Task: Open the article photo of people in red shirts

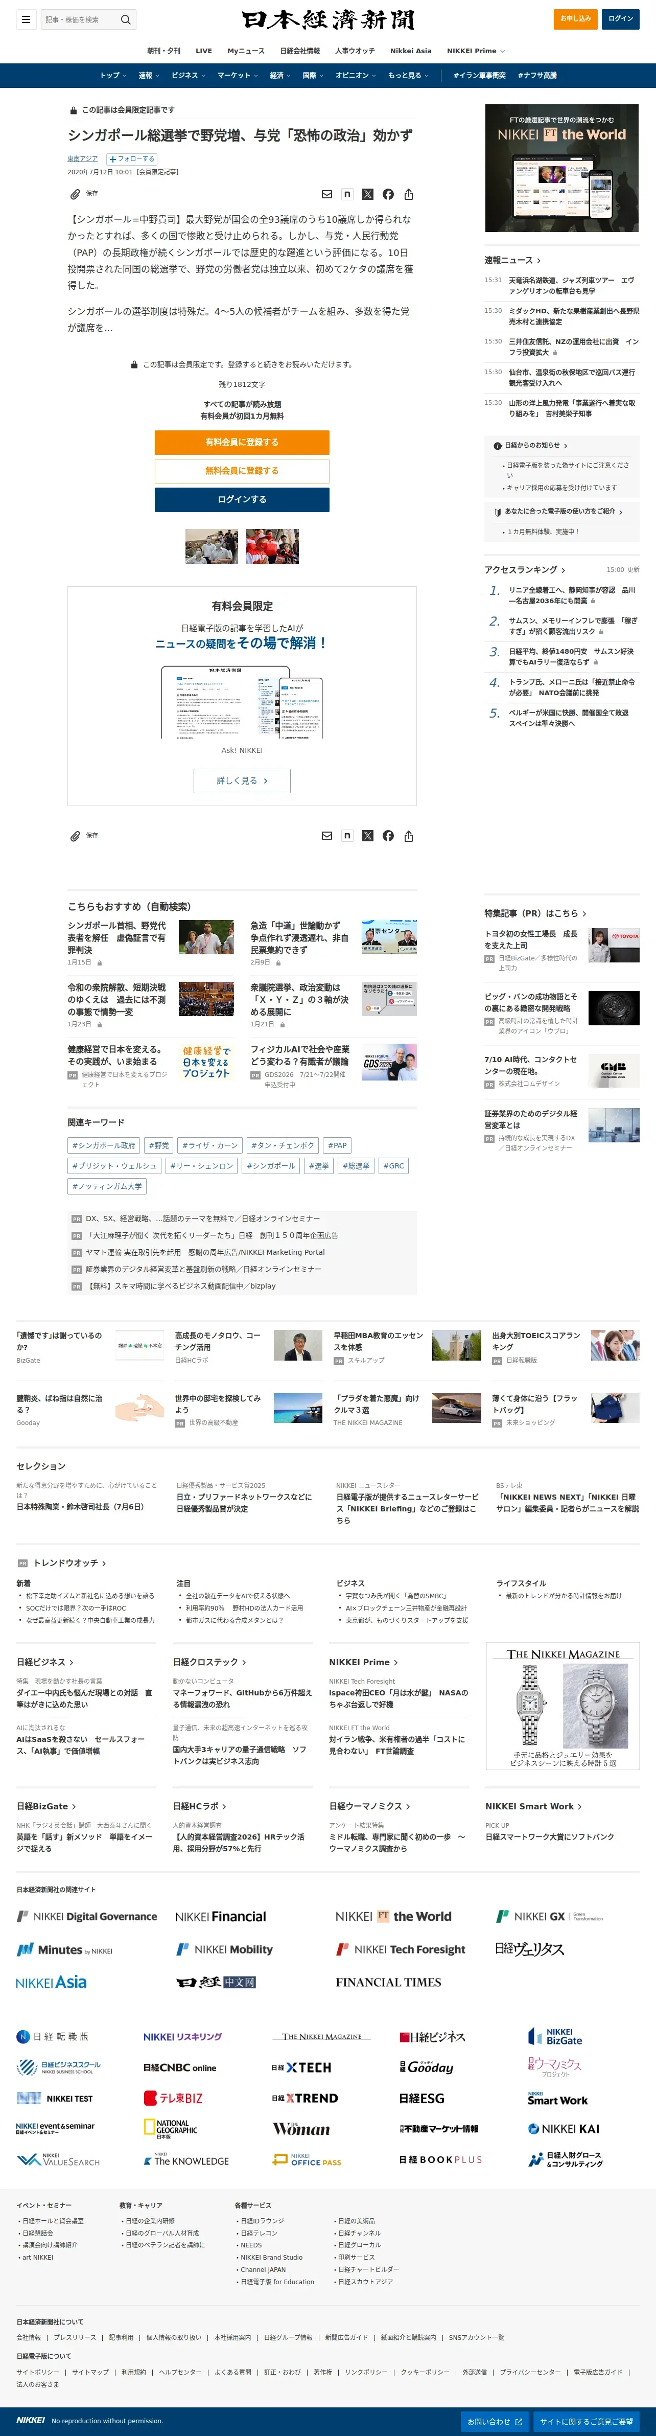Action: tap(272, 546)
